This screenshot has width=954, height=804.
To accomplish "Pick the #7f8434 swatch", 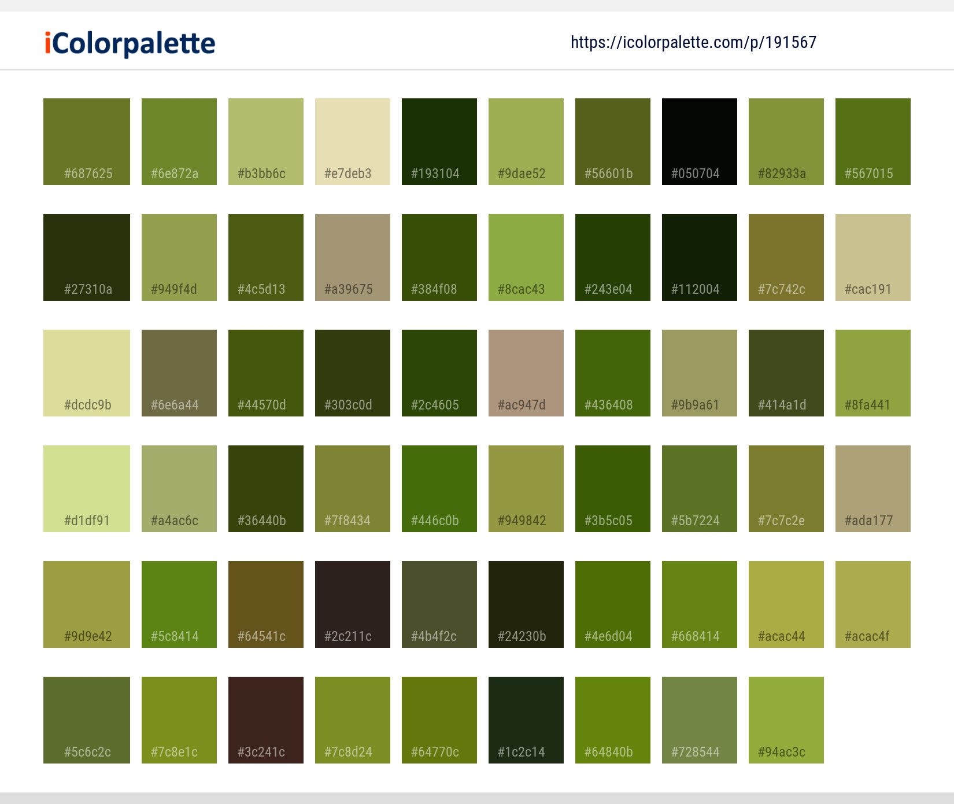I will 353,489.
